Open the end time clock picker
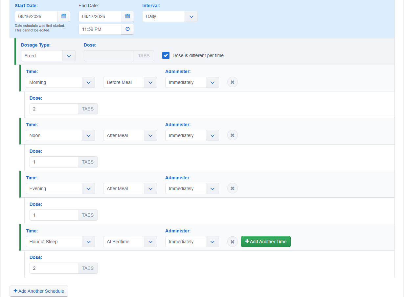404x297 pixels. [x=127, y=29]
